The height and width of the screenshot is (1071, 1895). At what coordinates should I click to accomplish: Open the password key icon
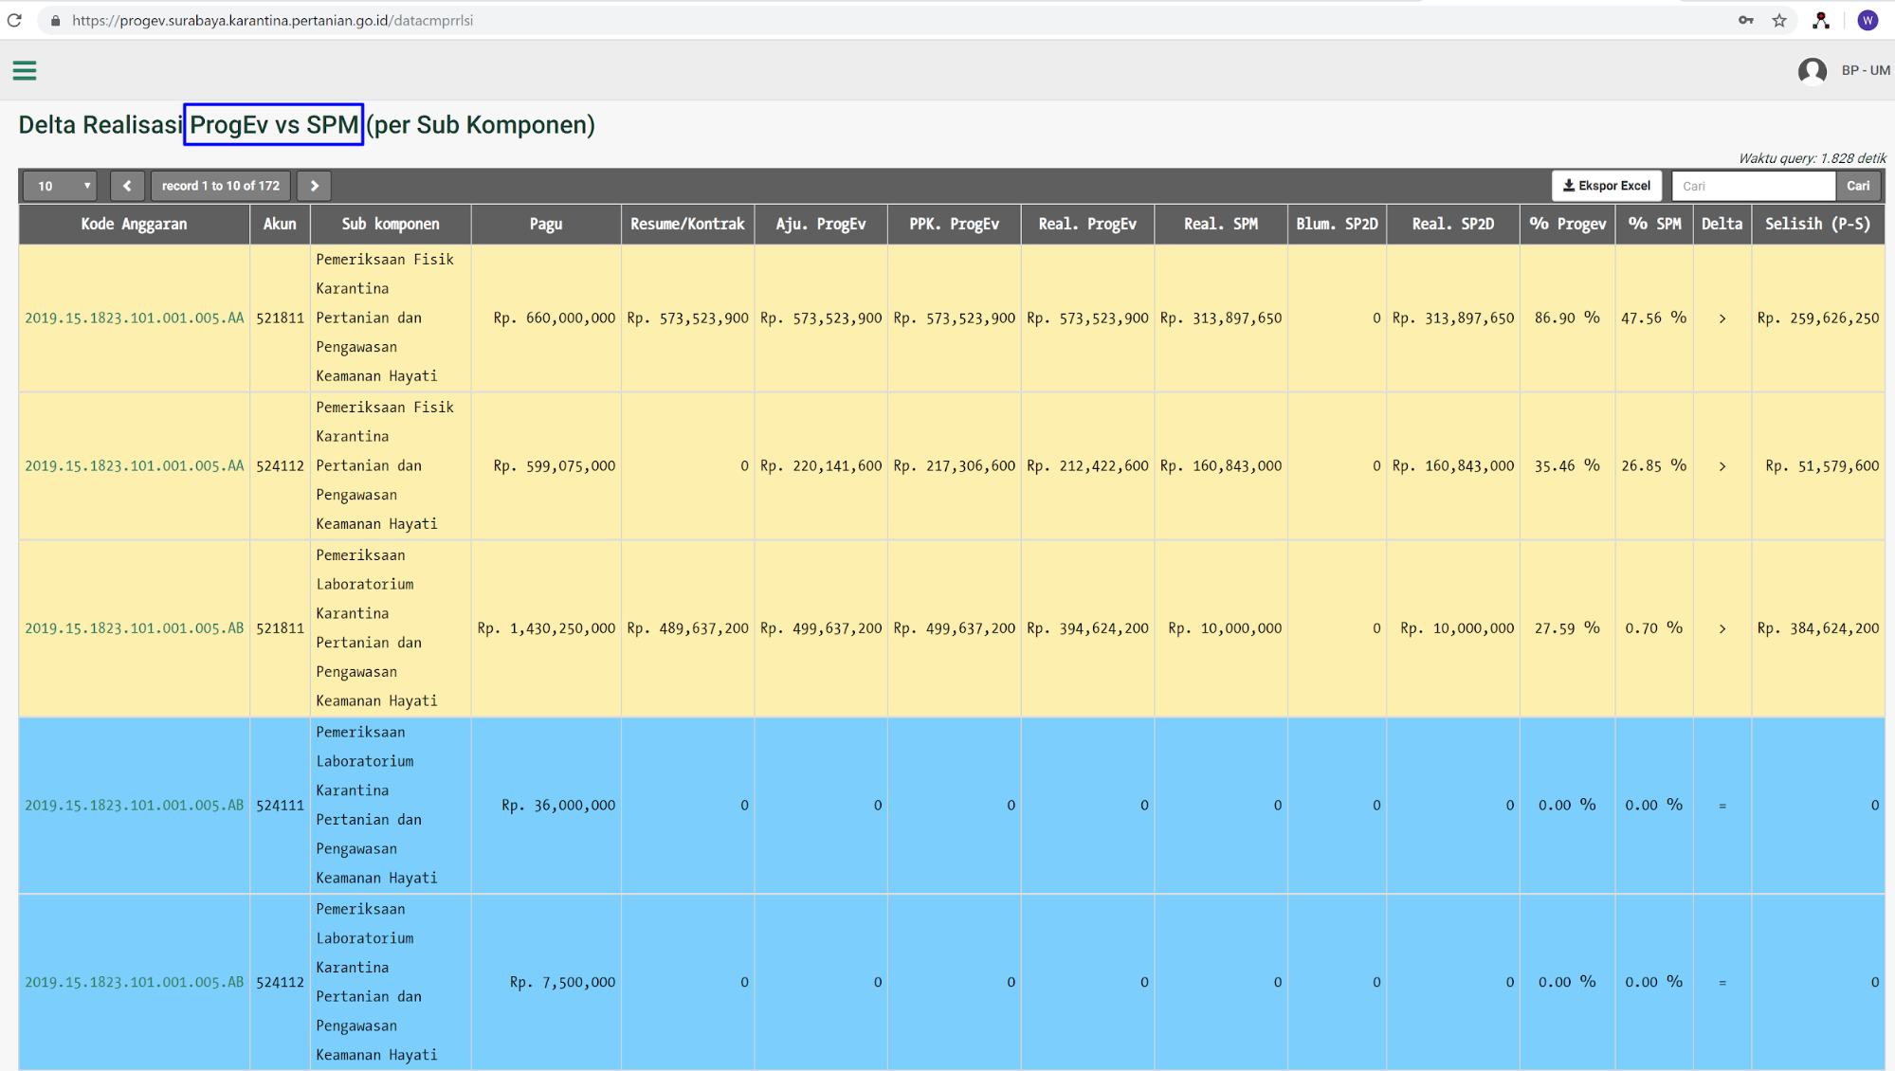click(x=1745, y=20)
